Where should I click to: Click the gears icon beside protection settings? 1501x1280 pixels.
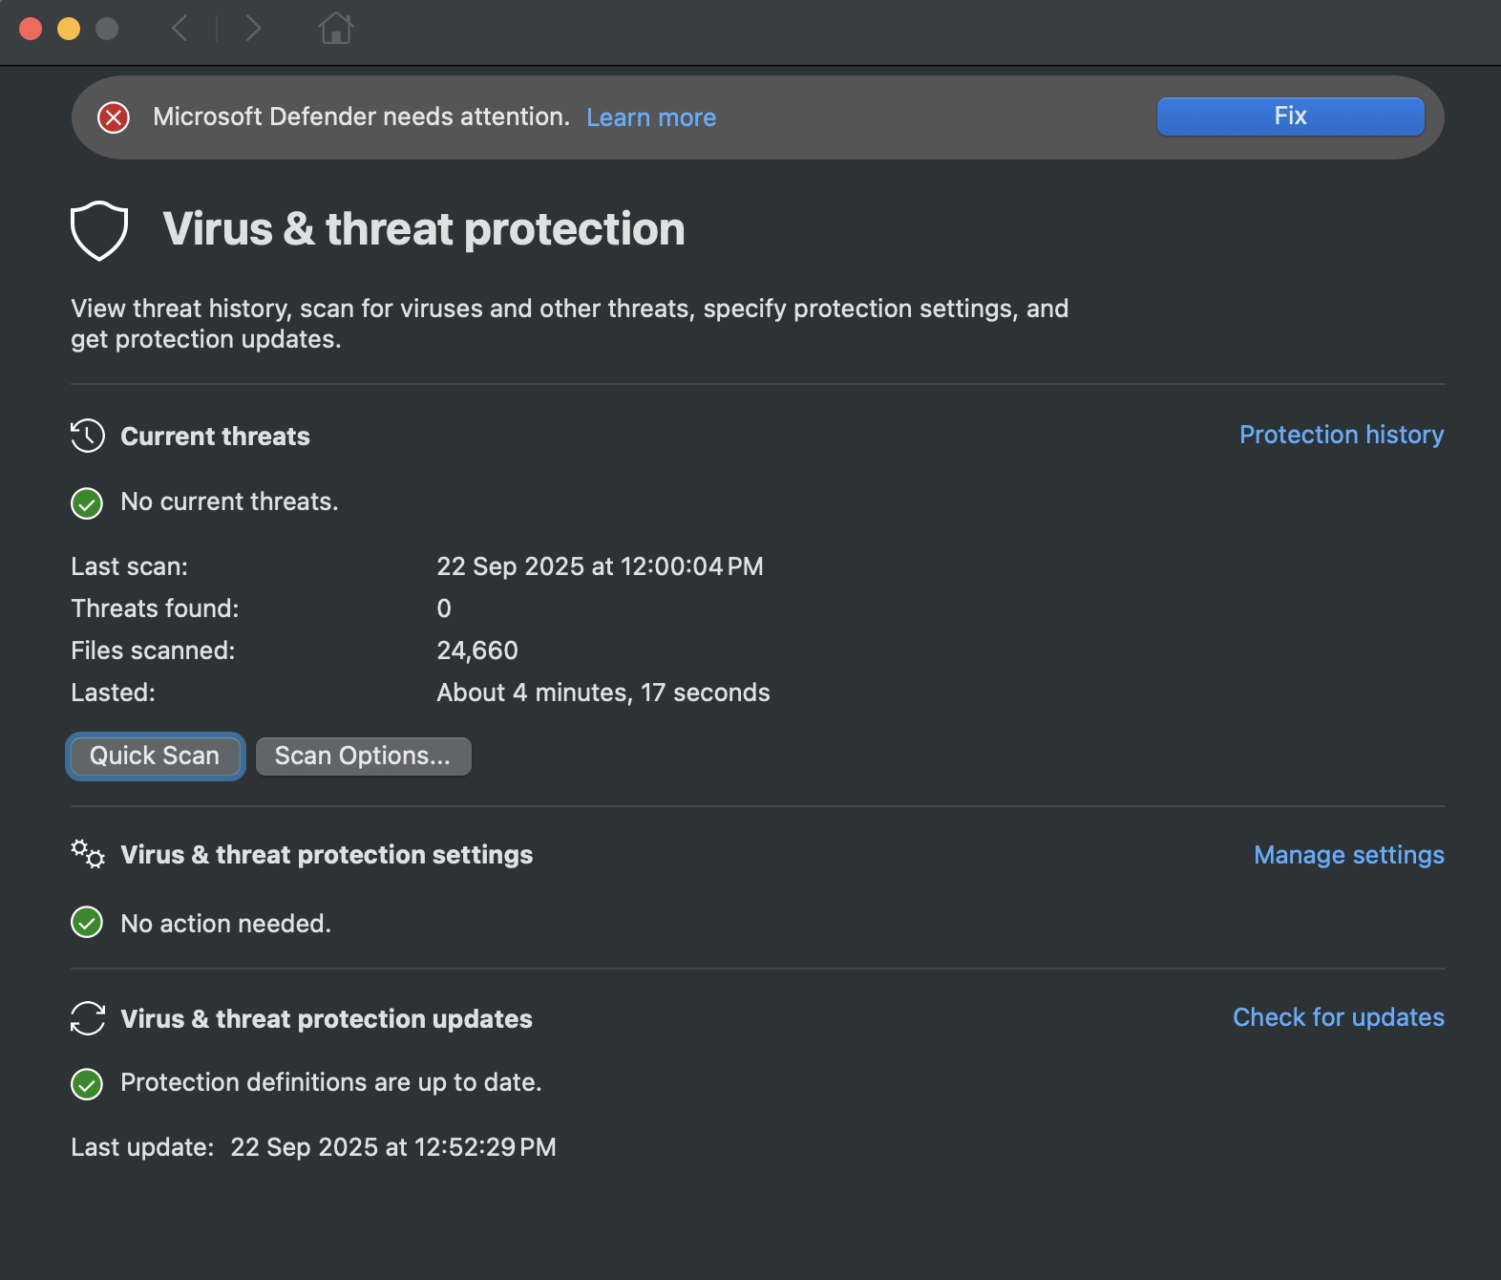[x=86, y=854]
